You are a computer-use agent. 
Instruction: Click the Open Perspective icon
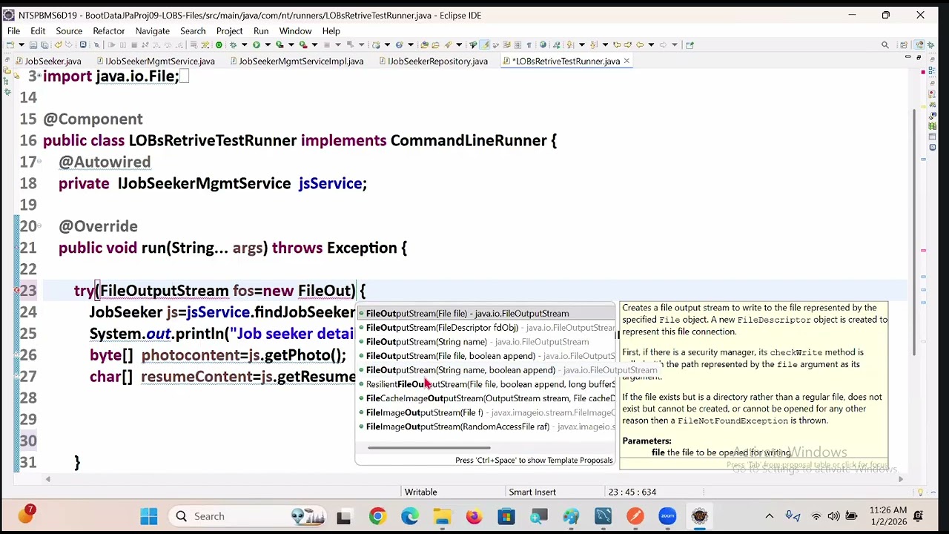904,44
